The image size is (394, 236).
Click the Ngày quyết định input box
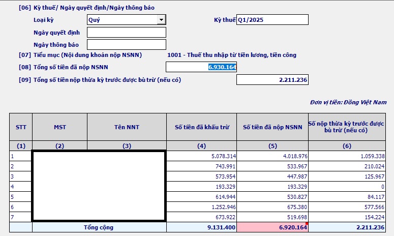pos(127,33)
